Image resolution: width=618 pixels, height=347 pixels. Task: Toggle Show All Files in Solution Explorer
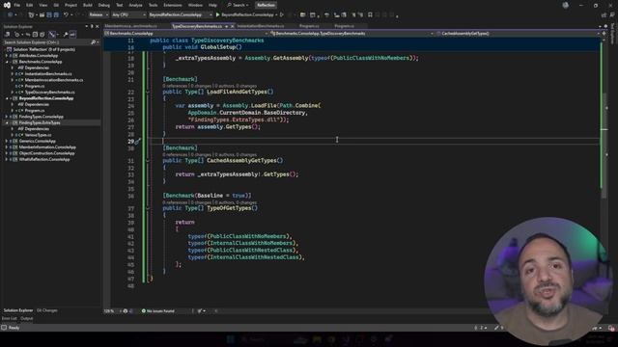pyautogui.click(x=42, y=35)
